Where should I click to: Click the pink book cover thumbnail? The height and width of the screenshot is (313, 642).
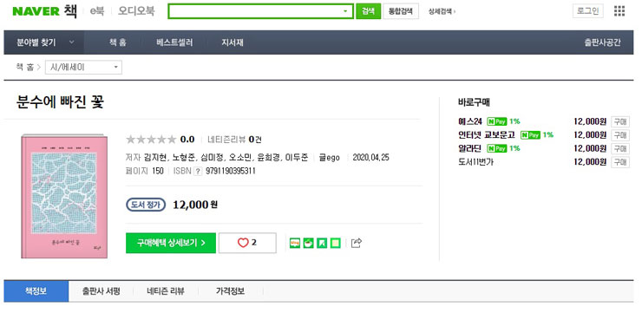coord(64,197)
